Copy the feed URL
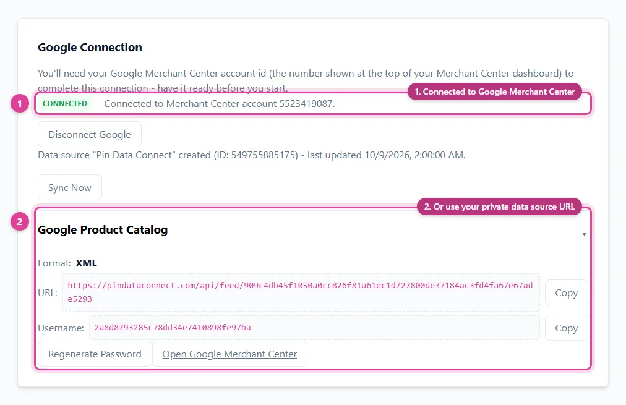The height and width of the screenshot is (405, 626). coord(566,292)
